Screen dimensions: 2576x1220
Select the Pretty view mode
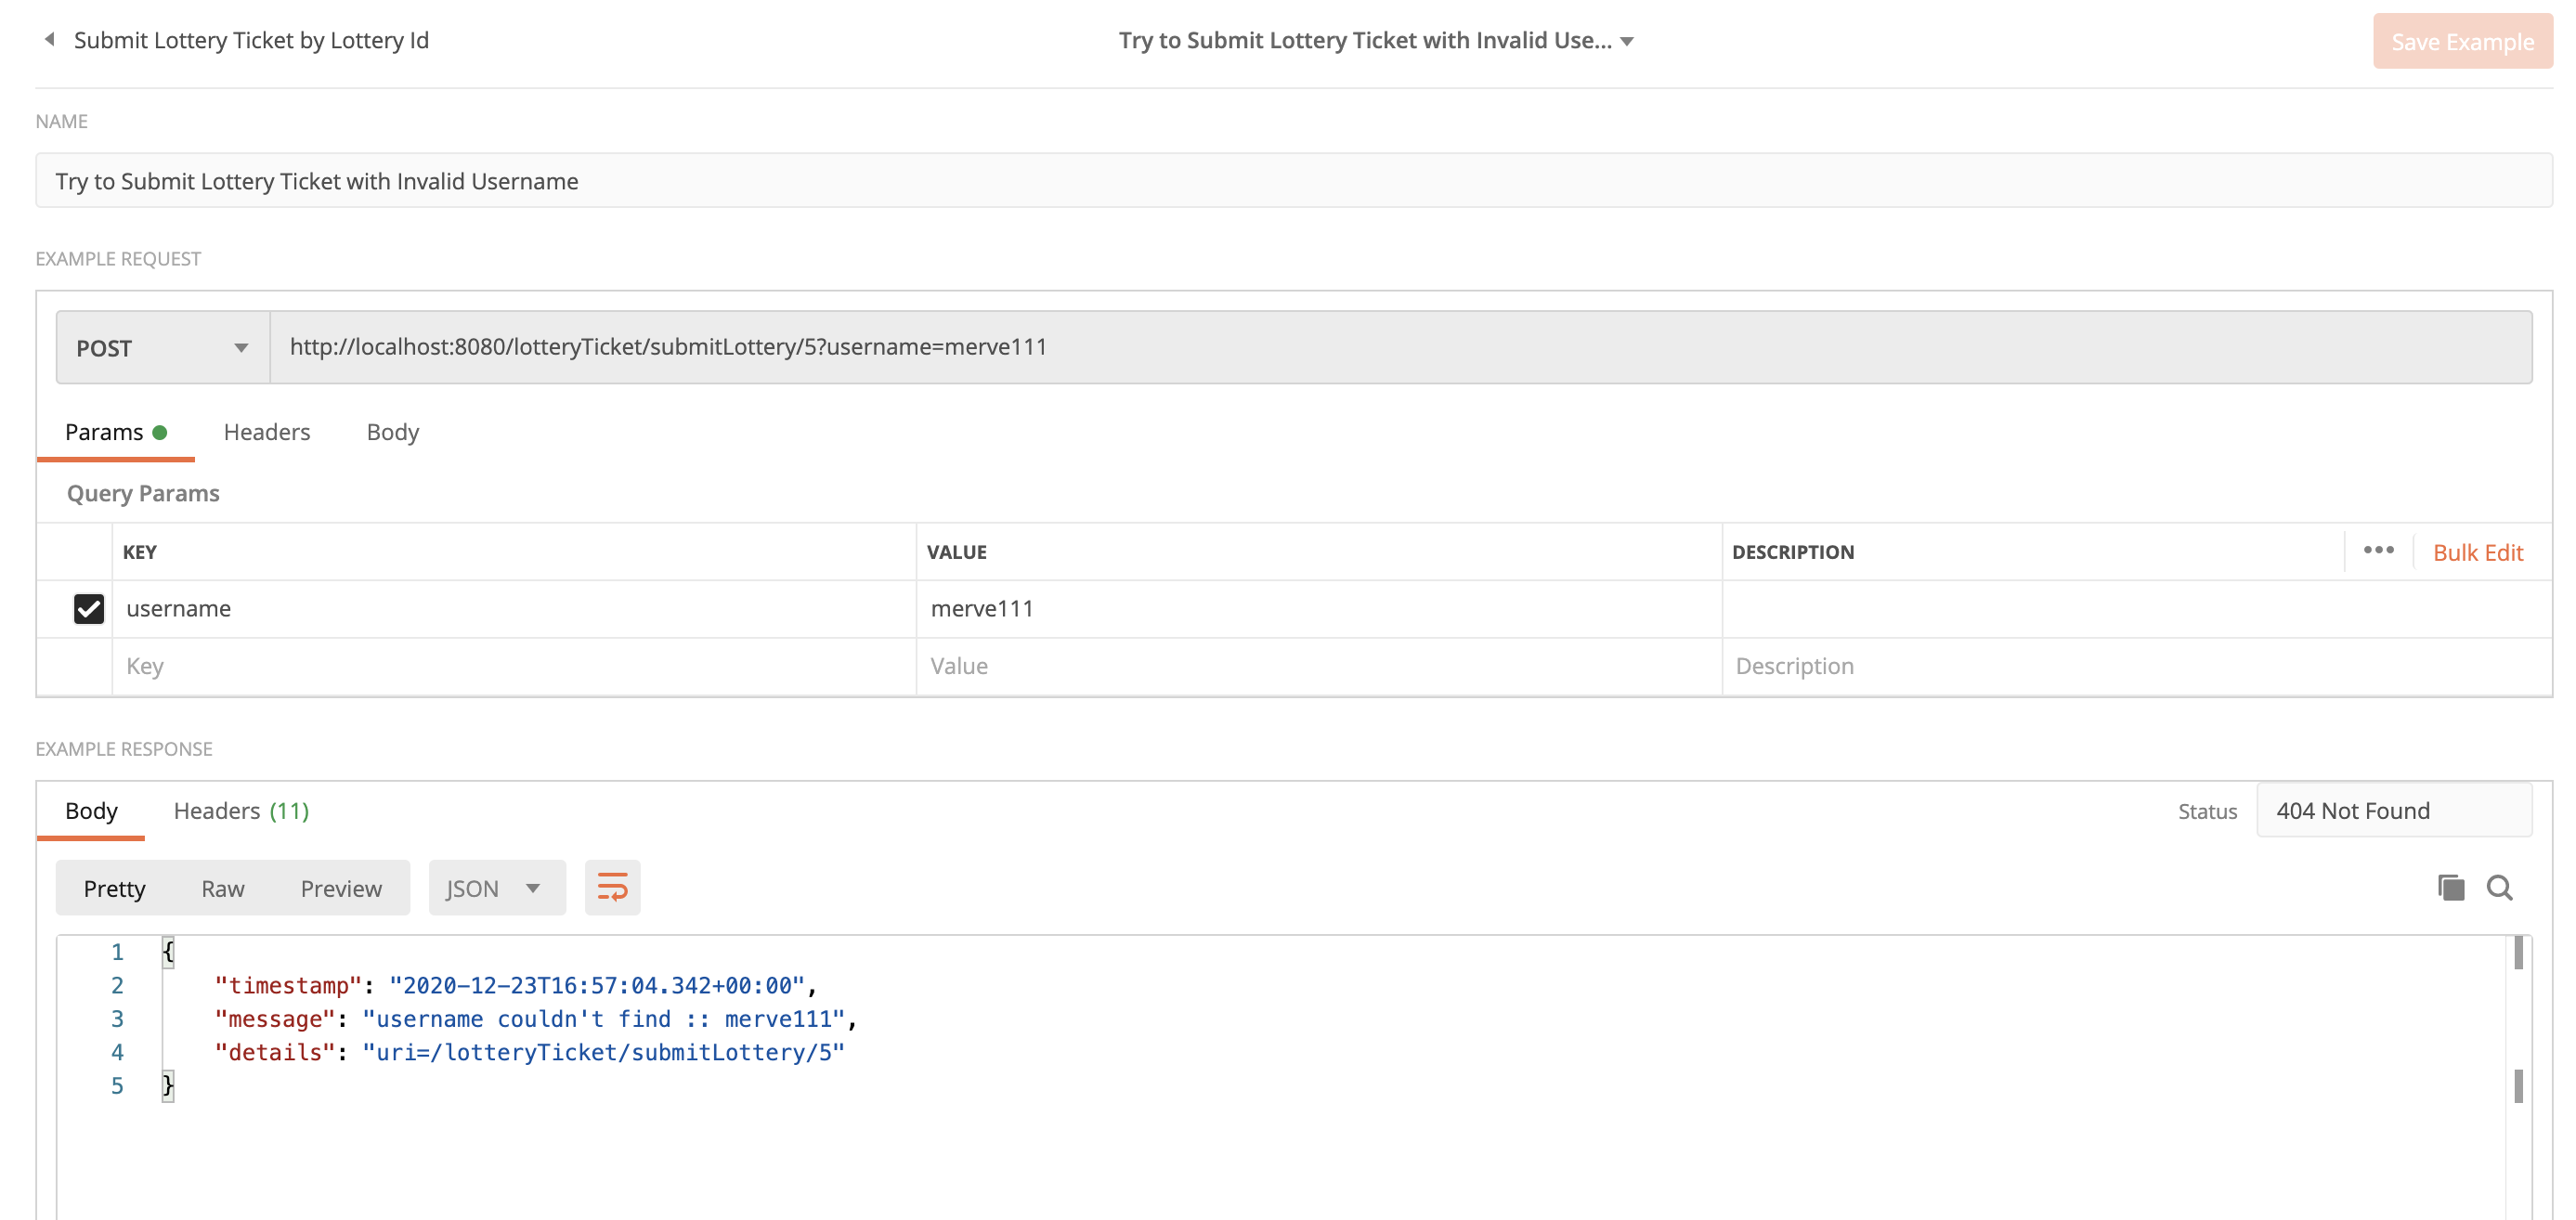point(115,889)
